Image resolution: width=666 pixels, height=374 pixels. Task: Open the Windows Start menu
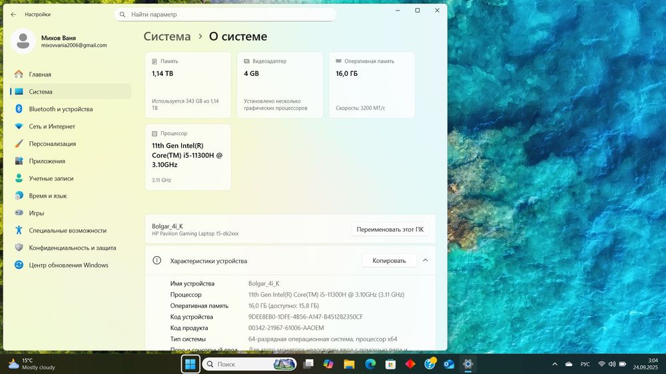pyautogui.click(x=190, y=364)
